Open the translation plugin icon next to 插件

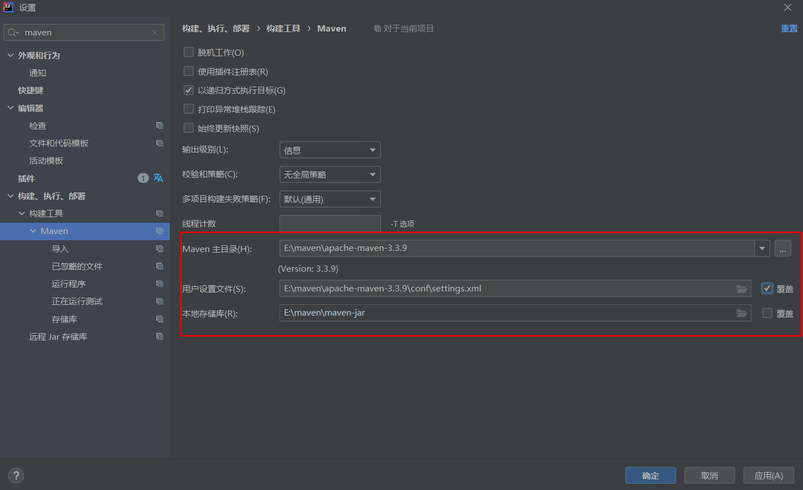tap(159, 178)
